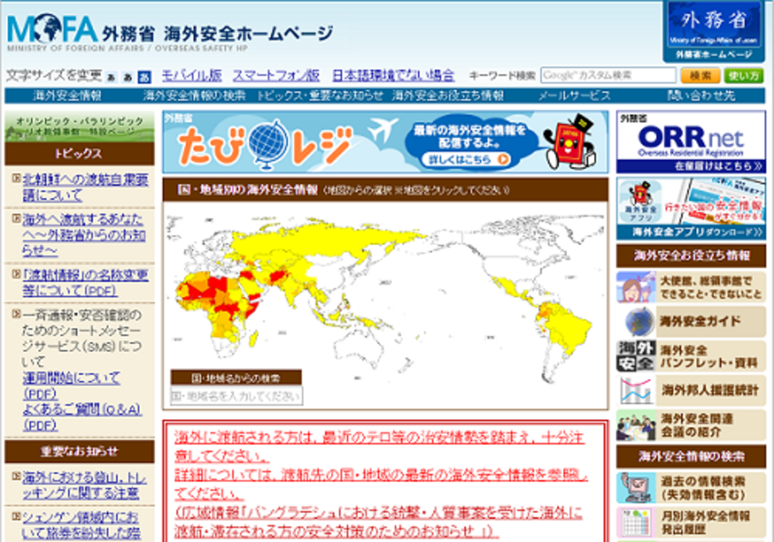This screenshot has height=542, width=774.
Task: Open the 海外における登山、トレッキング notice link
Action: coord(85,485)
